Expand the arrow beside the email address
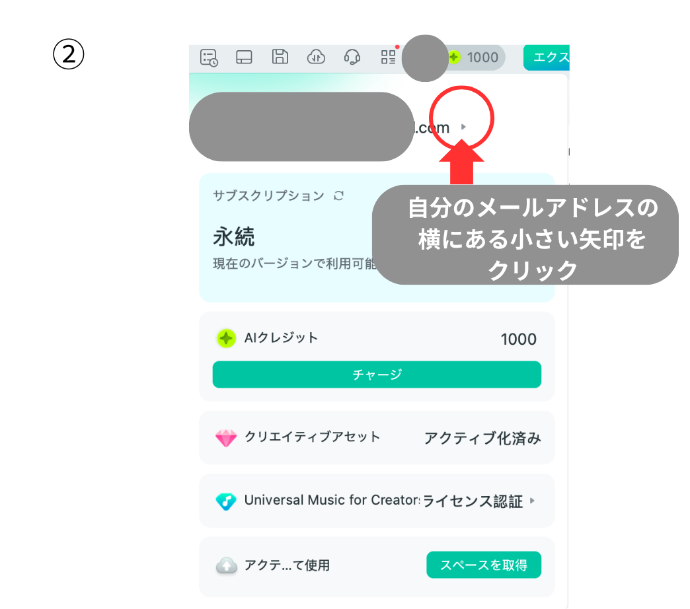This screenshot has width=690, height=609. pos(465,127)
